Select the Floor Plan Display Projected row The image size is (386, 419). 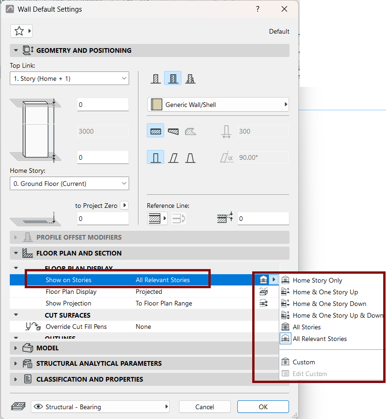tap(145, 291)
